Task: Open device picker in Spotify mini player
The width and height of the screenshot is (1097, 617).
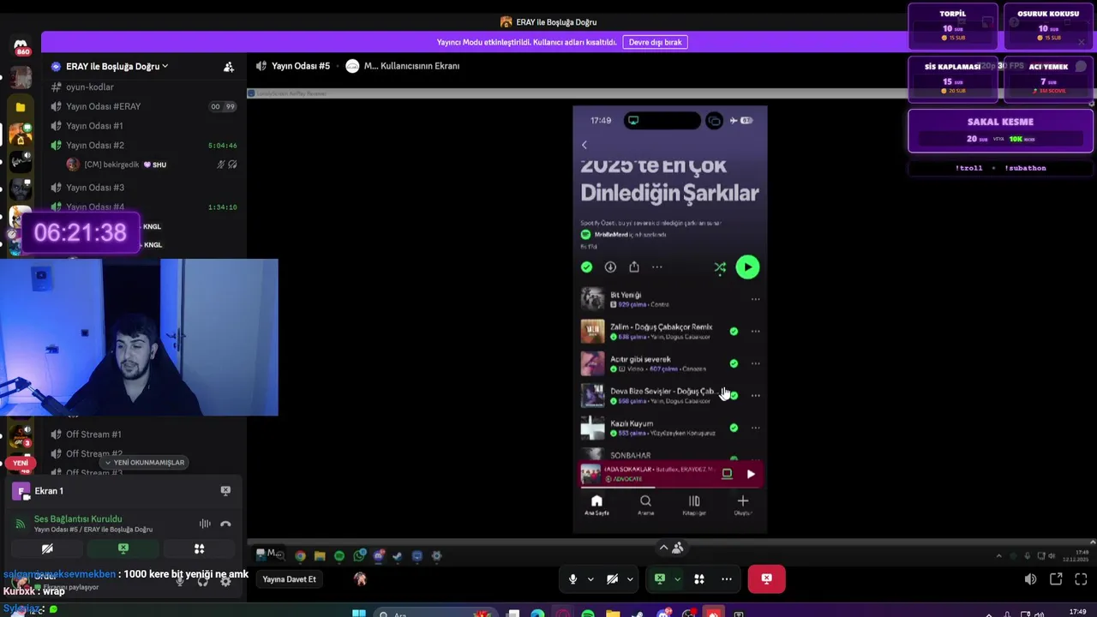Action: pyautogui.click(x=727, y=474)
